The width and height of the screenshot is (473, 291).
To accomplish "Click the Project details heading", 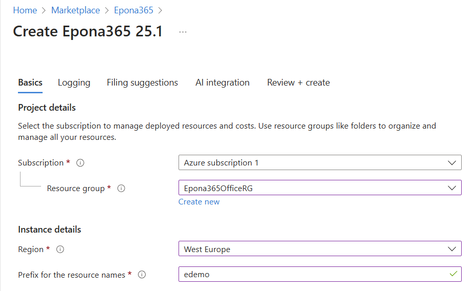I will 47,108.
